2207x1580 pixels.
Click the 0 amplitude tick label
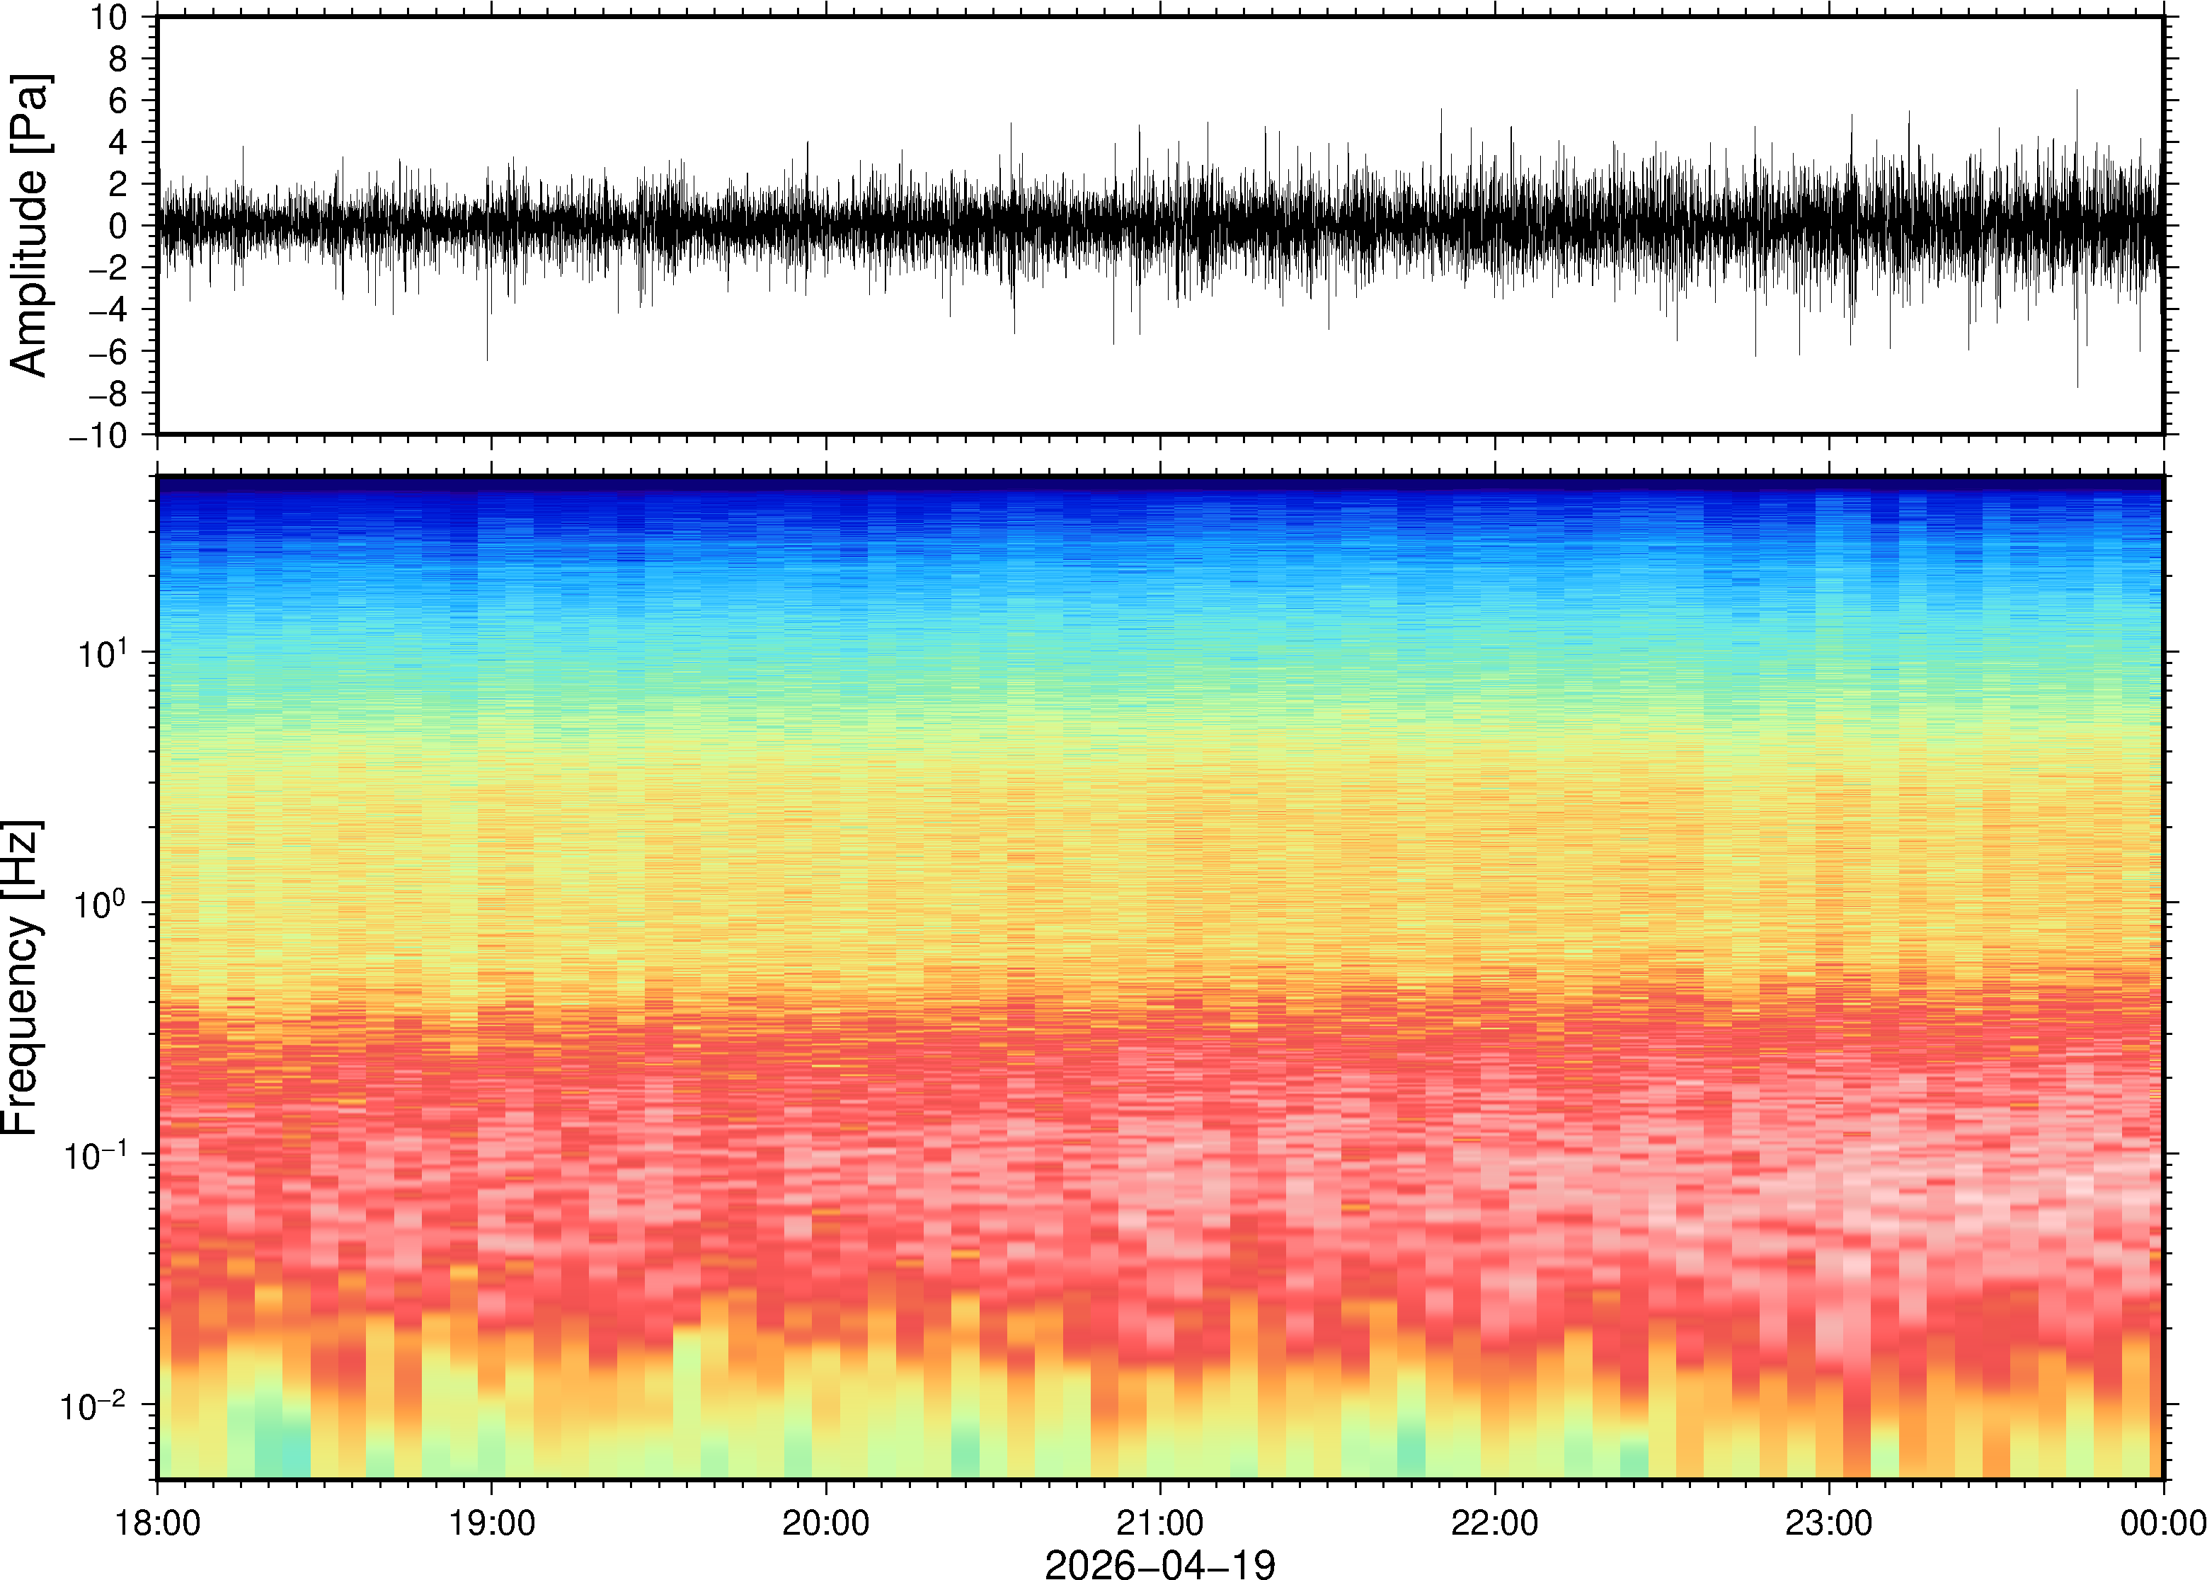(119, 227)
